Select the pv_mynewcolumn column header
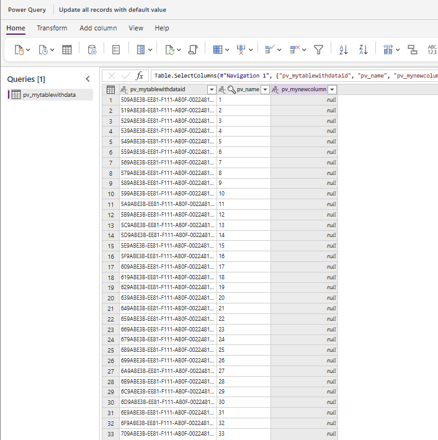438x440 pixels. pyautogui.click(x=304, y=89)
